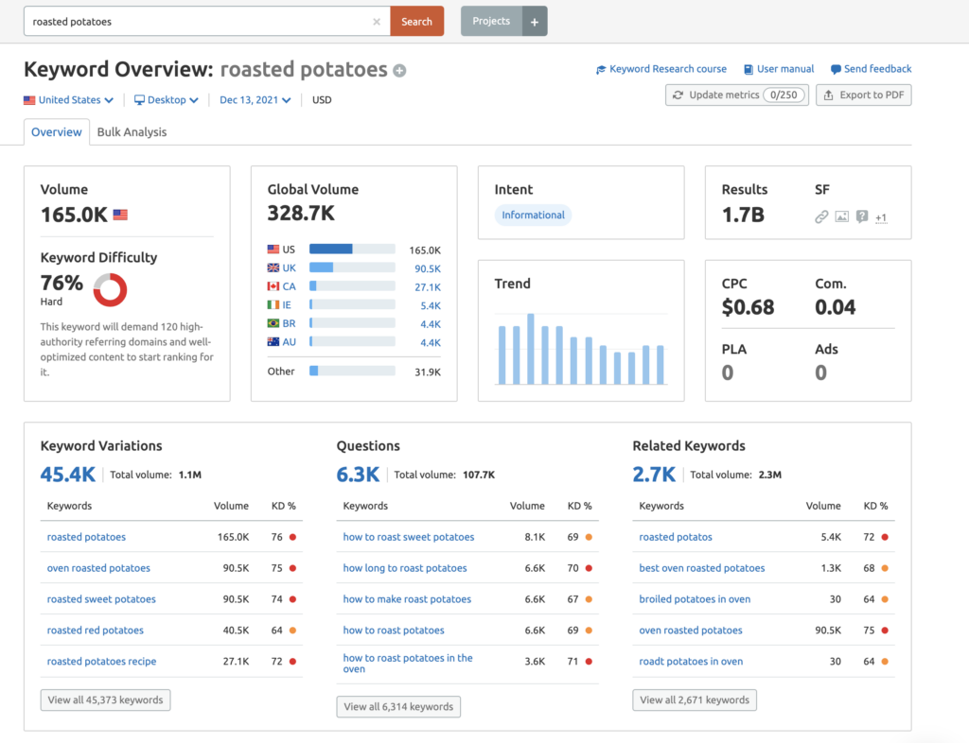
Task: Click the 0/250 update metrics counter
Action: [784, 95]
